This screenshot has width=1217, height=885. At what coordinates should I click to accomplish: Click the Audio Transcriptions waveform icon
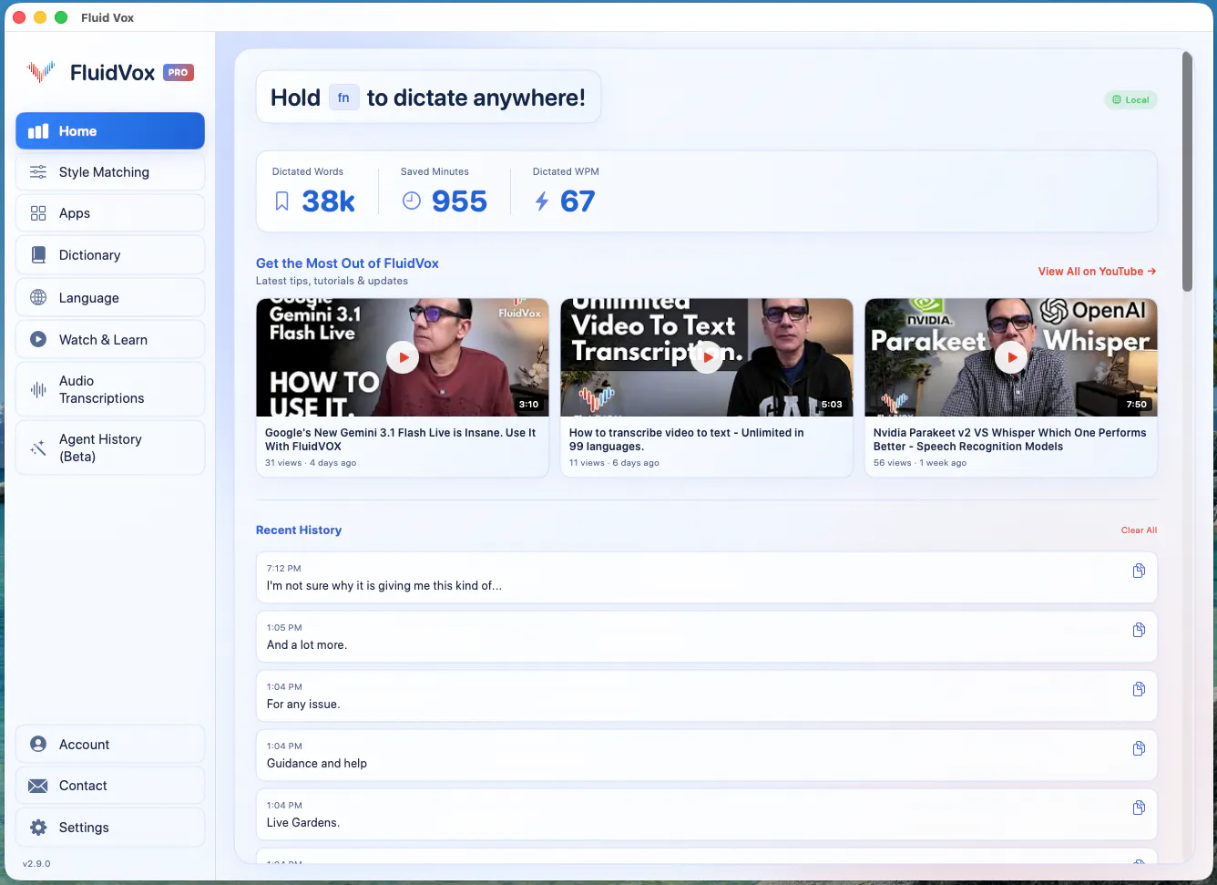pyautogui.click(x=38, y=390)
